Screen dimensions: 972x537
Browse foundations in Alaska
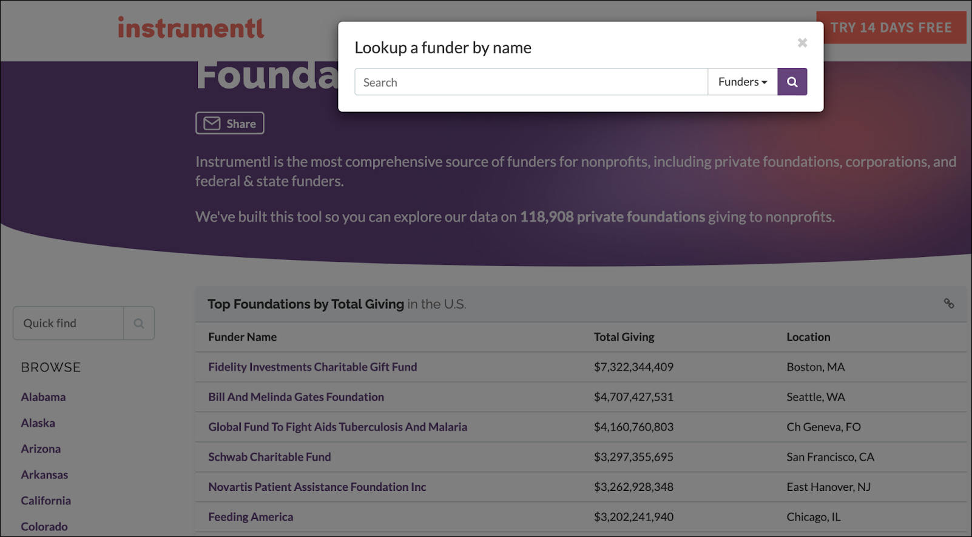point(38,423)
